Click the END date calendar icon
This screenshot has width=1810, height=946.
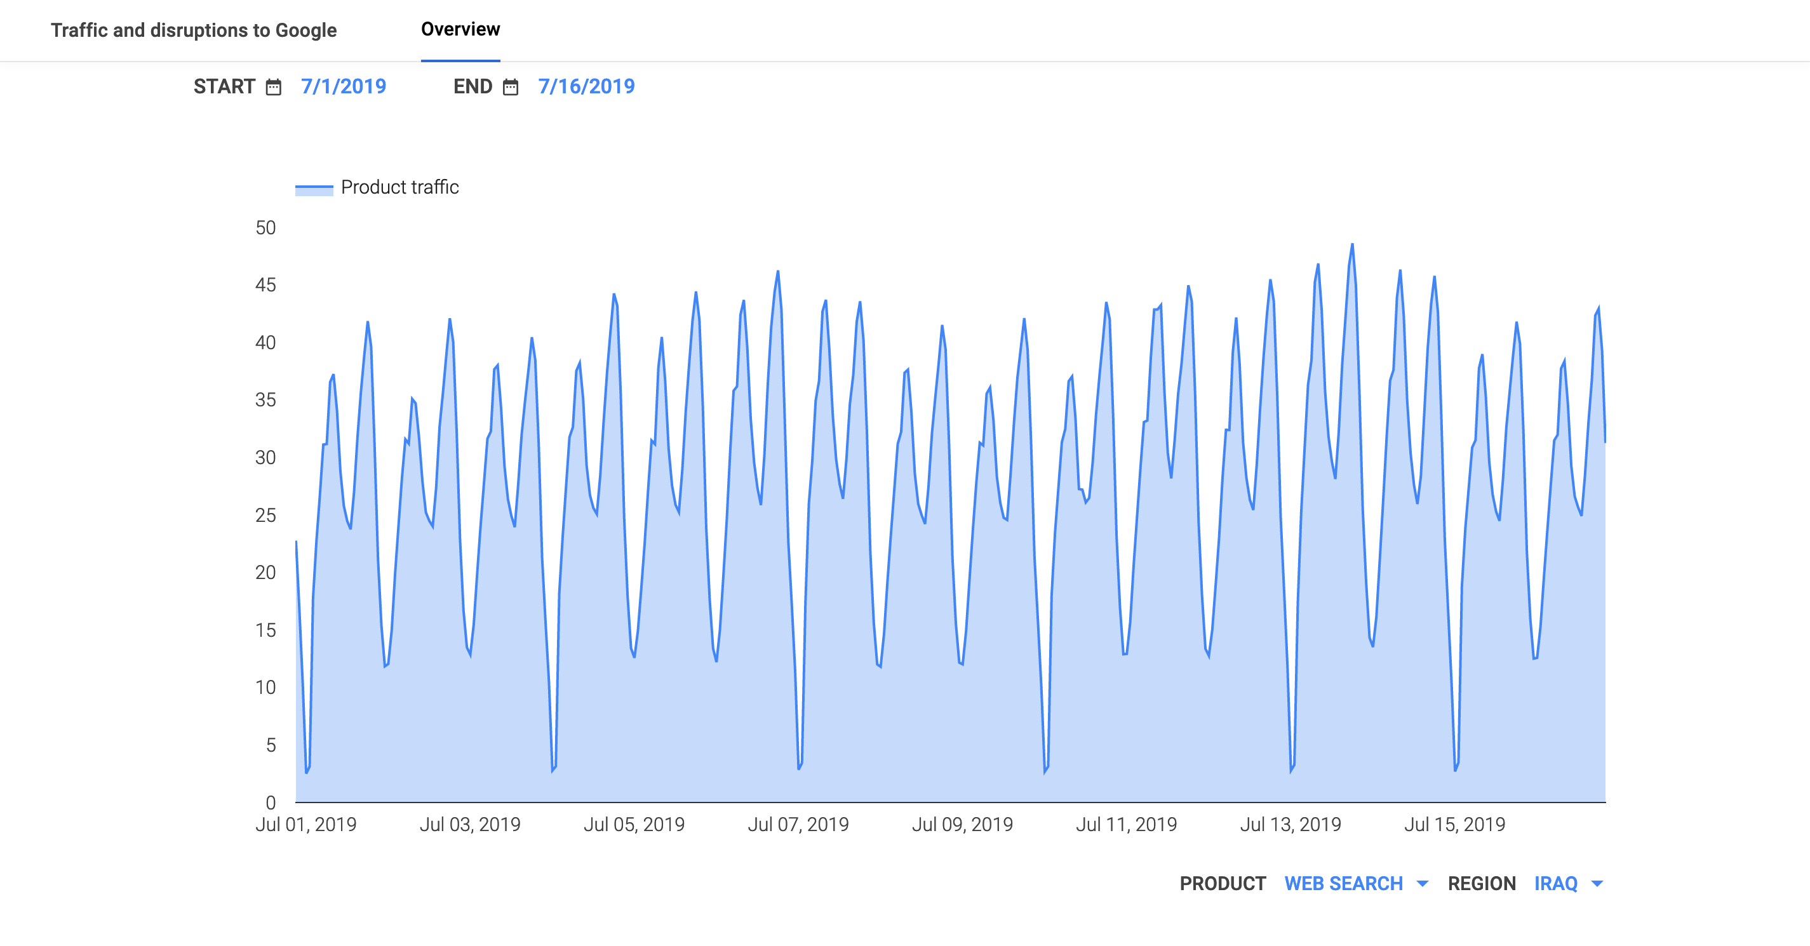coord(511,87)
